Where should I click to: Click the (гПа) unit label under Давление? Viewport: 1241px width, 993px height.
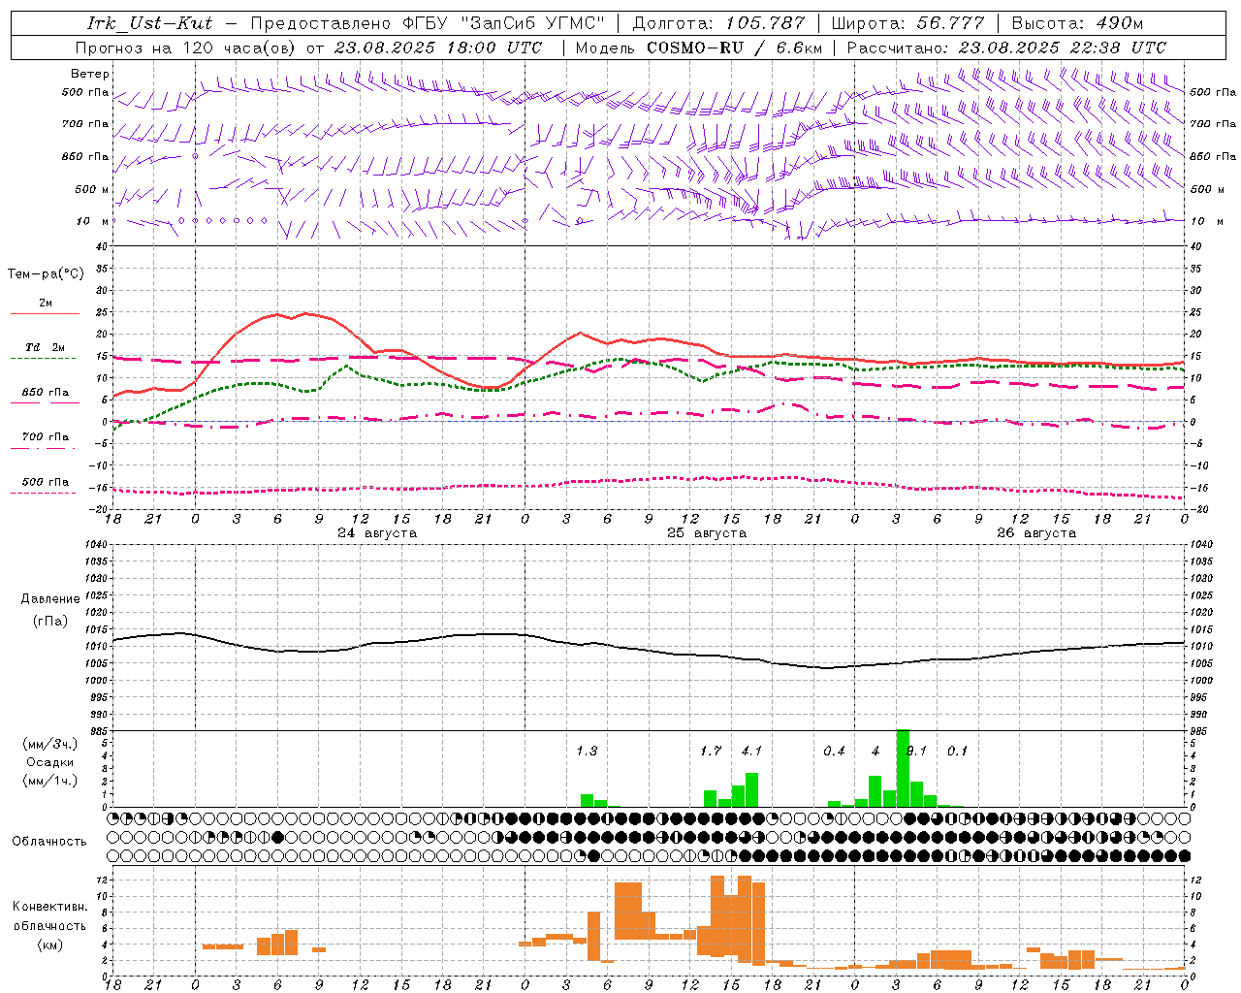click(50, 622)
